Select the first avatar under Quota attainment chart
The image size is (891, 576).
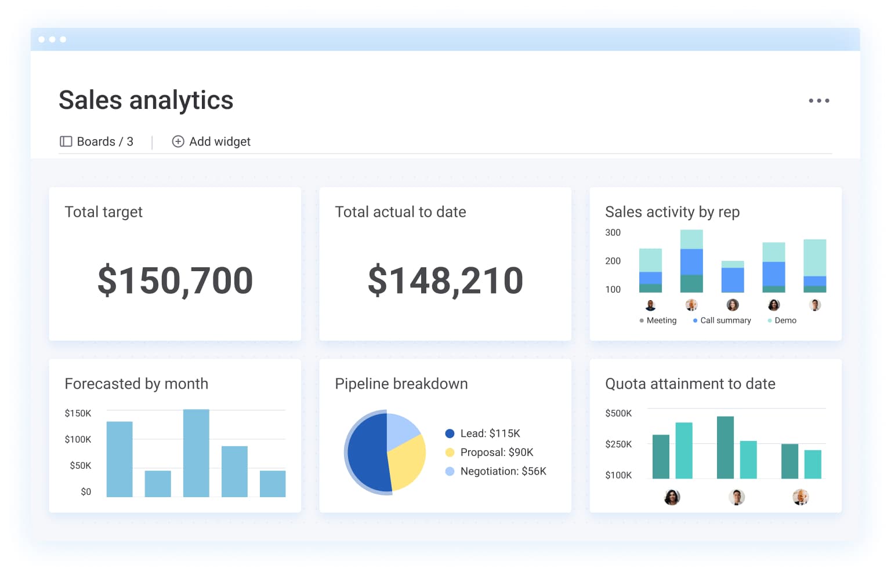pos(671,497)
